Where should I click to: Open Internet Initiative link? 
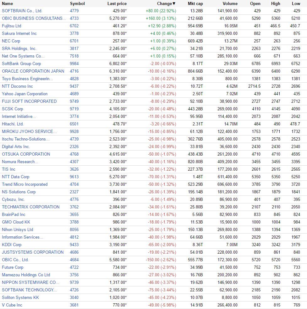[x=19, y=117]
